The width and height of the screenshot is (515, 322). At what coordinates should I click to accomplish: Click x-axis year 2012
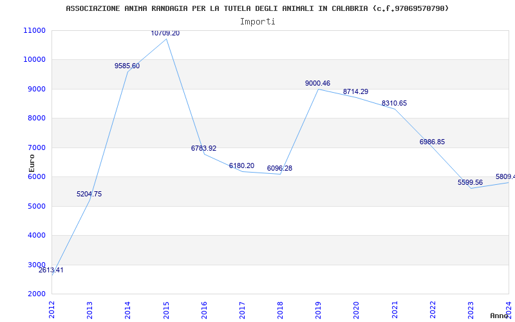click(x=52, y=310)
